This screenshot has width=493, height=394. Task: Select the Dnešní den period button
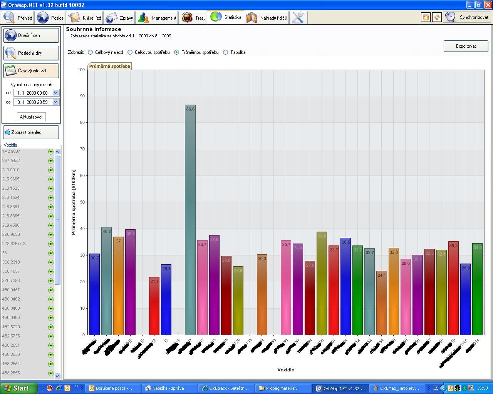[31, 35]
